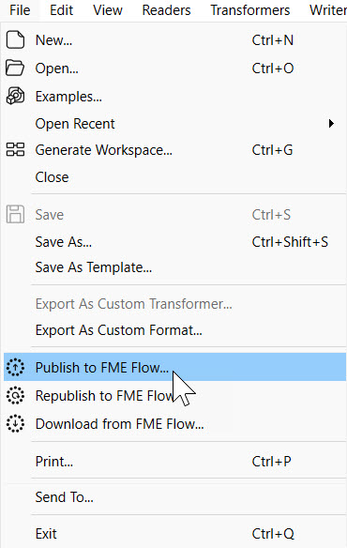Click the Examples cube icon
The width and height of the screenshot is (347, 548).
click(15, 96)
